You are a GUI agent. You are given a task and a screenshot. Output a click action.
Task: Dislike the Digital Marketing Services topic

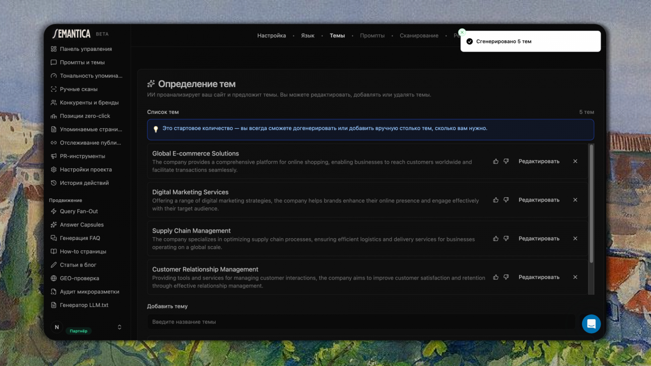[506, 200]
